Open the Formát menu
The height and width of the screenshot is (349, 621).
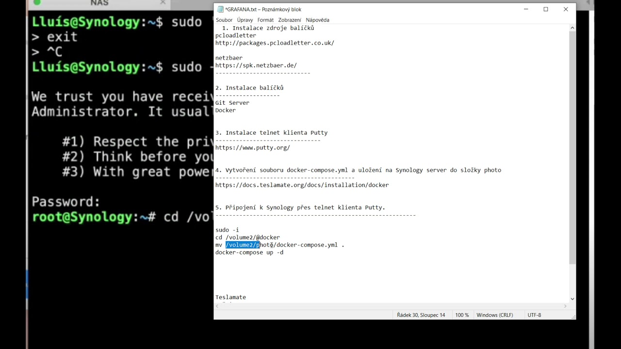(265, 20)
